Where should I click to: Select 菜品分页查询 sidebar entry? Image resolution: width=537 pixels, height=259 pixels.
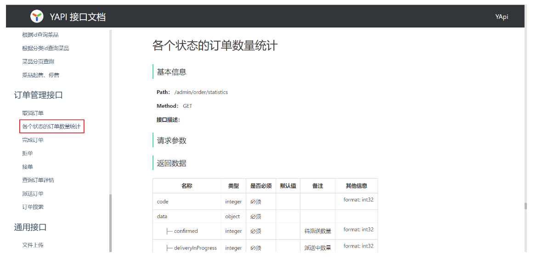click(x=38, y=61)
